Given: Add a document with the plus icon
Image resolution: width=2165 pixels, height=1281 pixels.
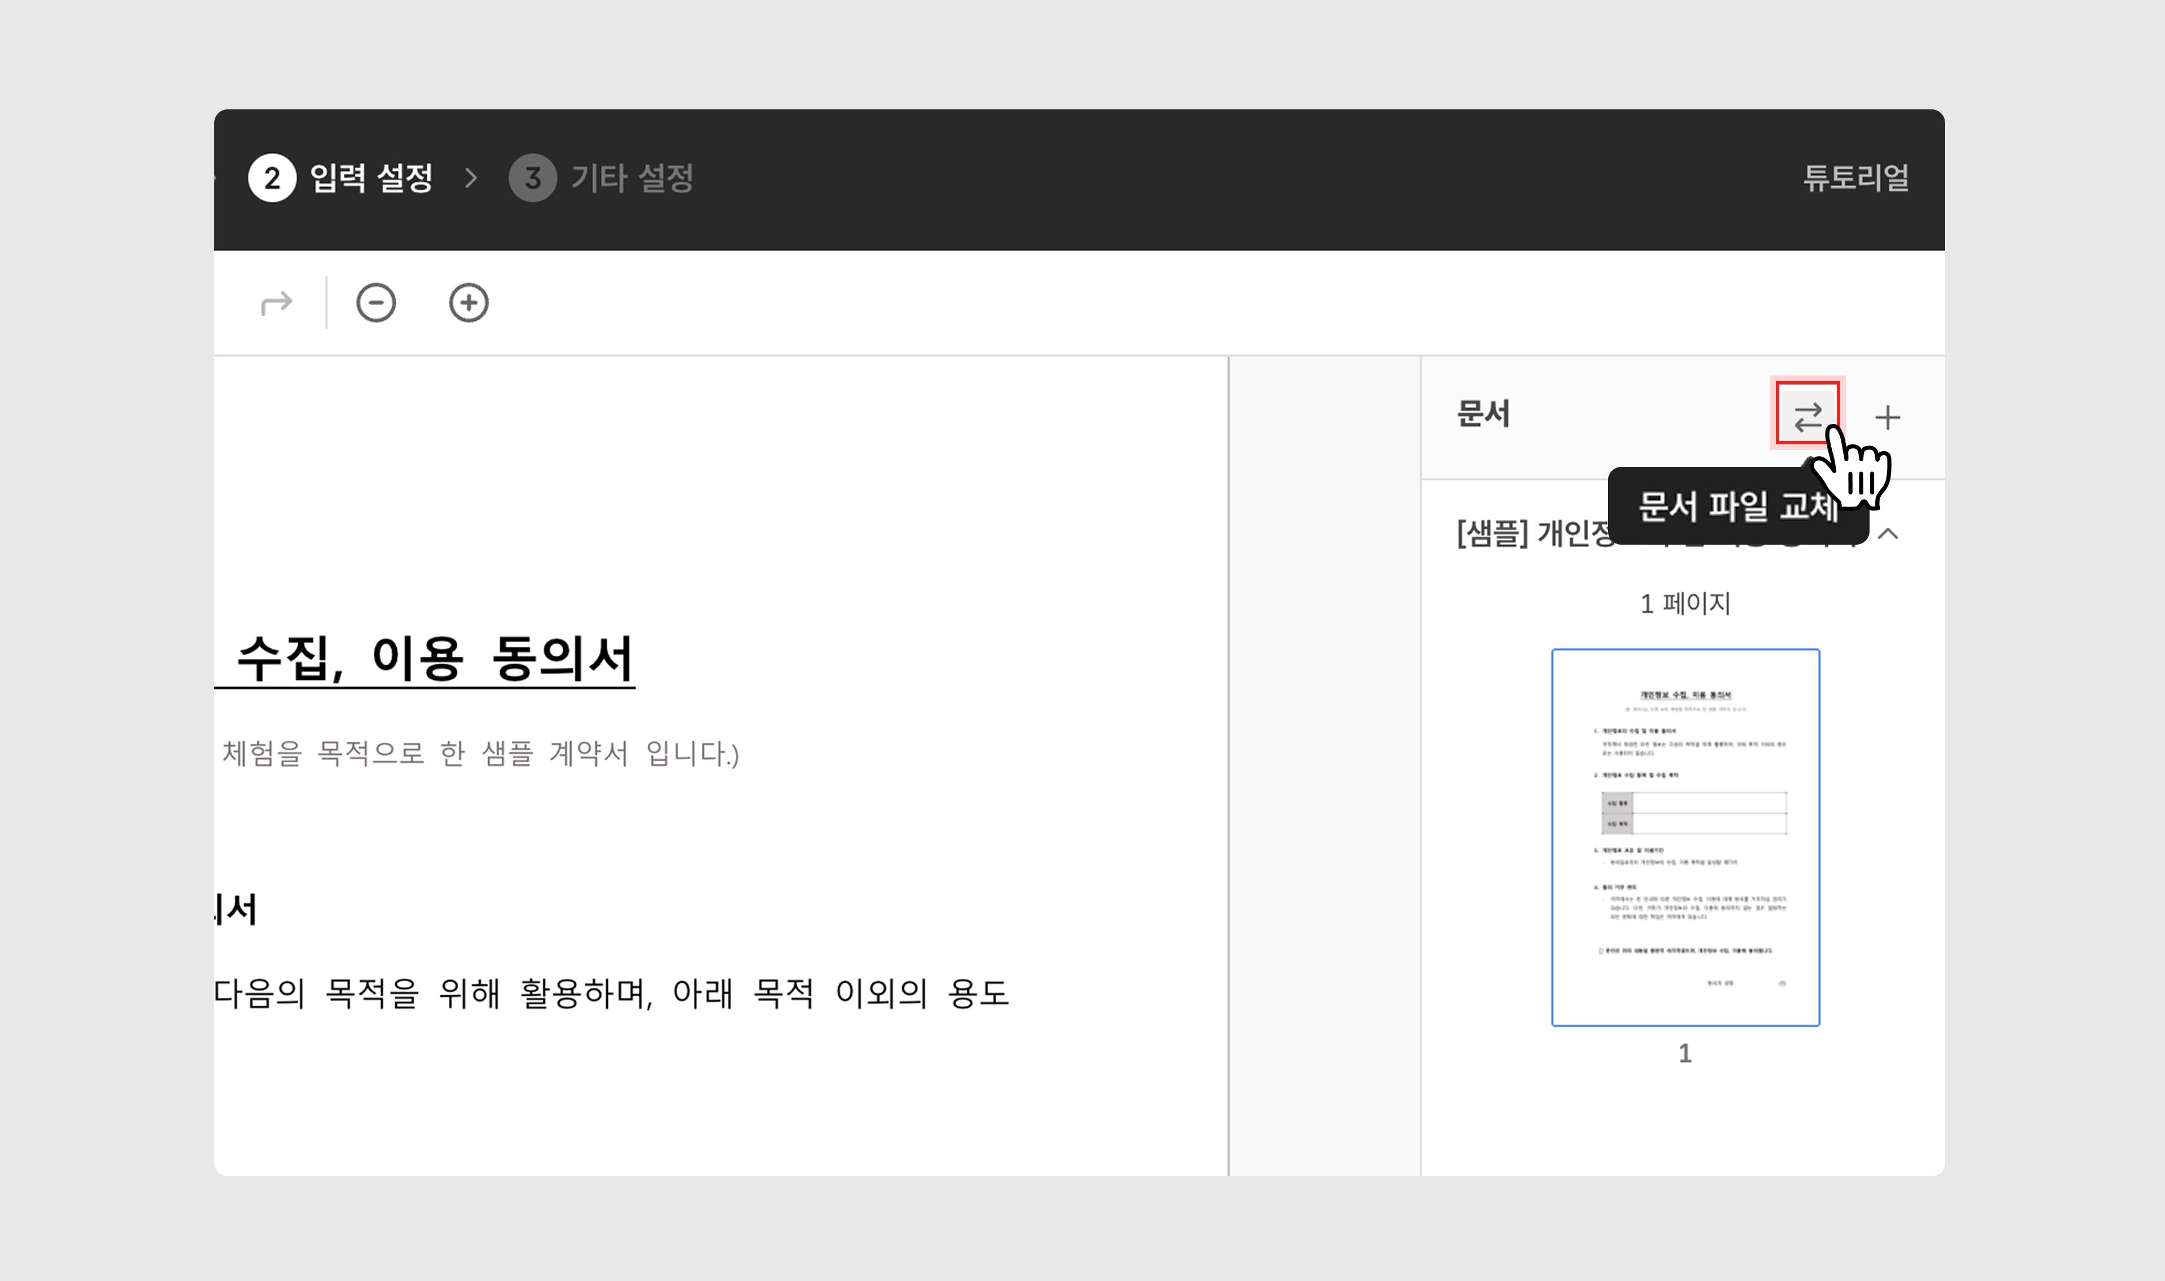Looking at the screenshot, I should point(1887,418).
